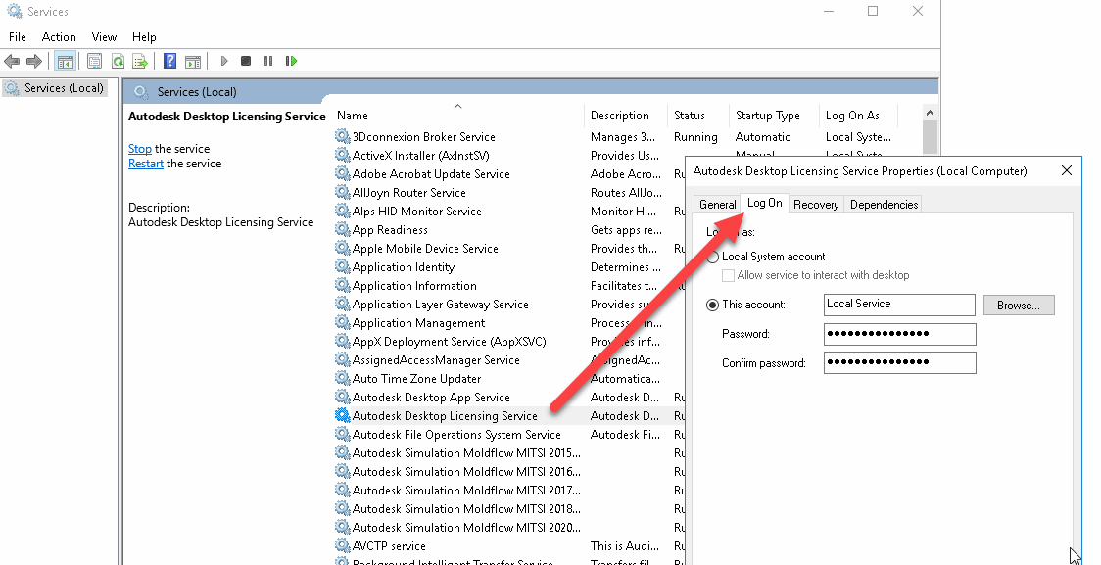Select the gear icon of App Readiness
Viewport: 1101px width, 565px height.
[x=342, y=229]
